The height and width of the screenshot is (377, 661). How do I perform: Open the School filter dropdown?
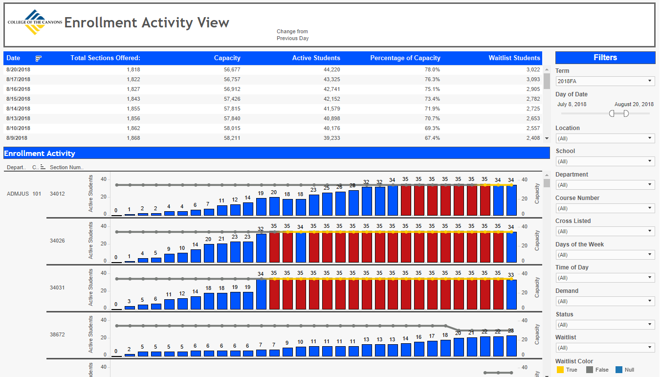coord(605,161)
